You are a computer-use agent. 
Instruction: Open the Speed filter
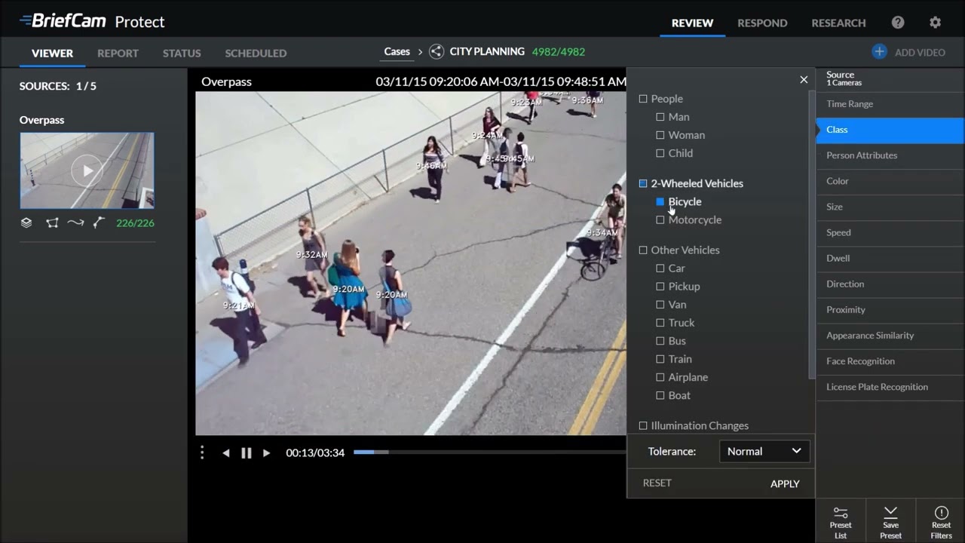[x=890, y=232]
